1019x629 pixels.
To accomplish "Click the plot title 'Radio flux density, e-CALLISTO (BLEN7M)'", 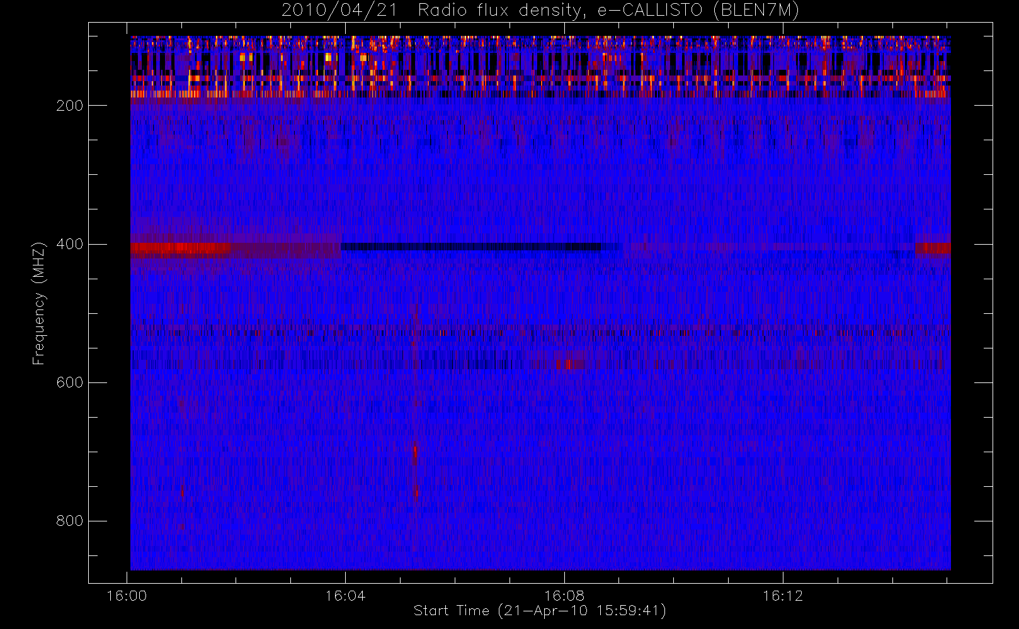I will 608,11.
